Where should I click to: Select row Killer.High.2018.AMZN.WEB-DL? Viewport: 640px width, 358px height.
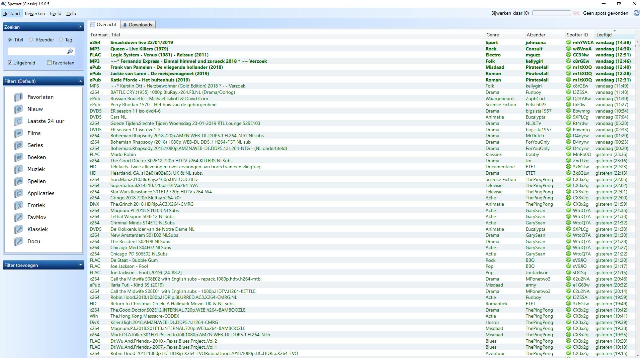tap(362, 322)
